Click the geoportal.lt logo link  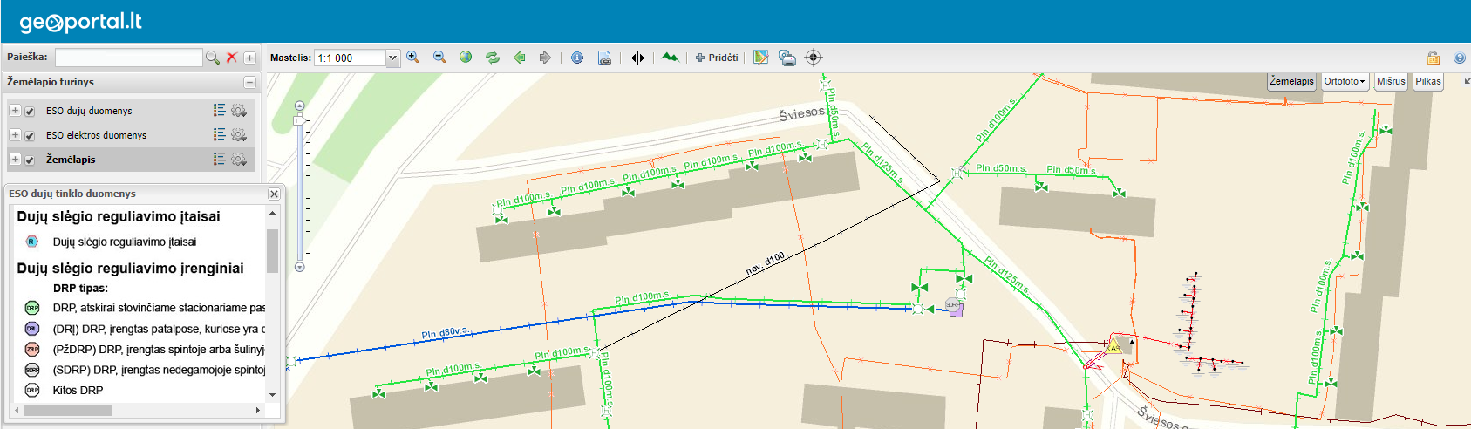coord(80,22)
